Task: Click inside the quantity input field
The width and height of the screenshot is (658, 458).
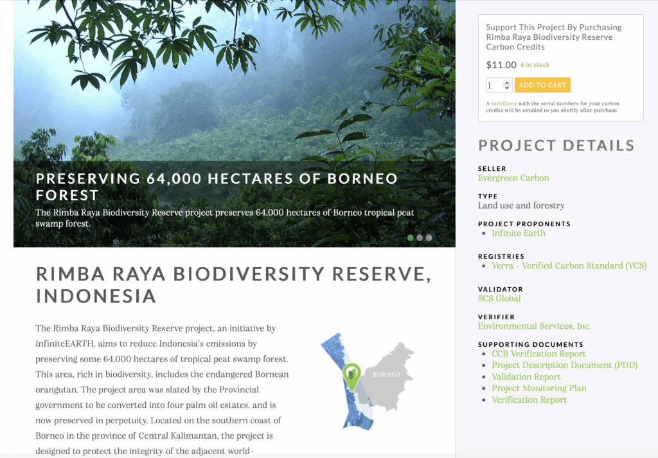Action: coord(496,84)
